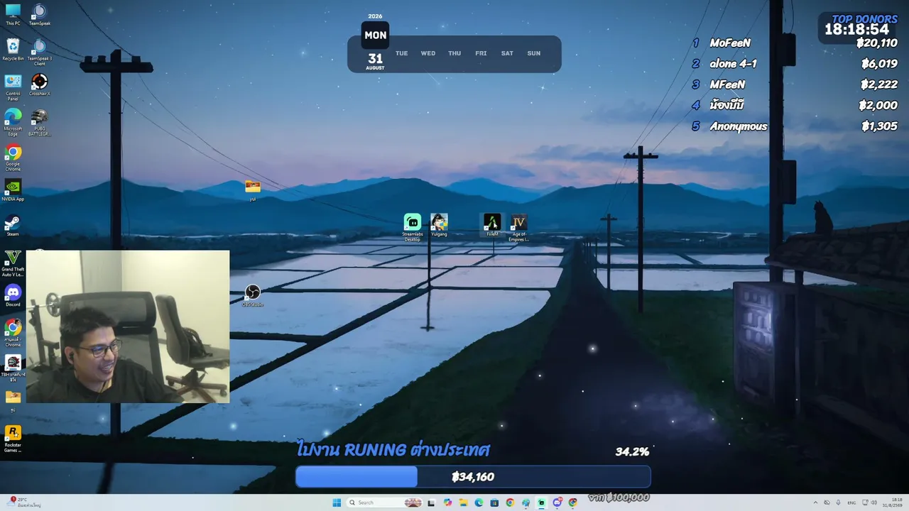Image resolution: width=909 pixels, height=511 pixels.
Task: Open File Explorer from the taskbar
Action: [x=463, y=502]
